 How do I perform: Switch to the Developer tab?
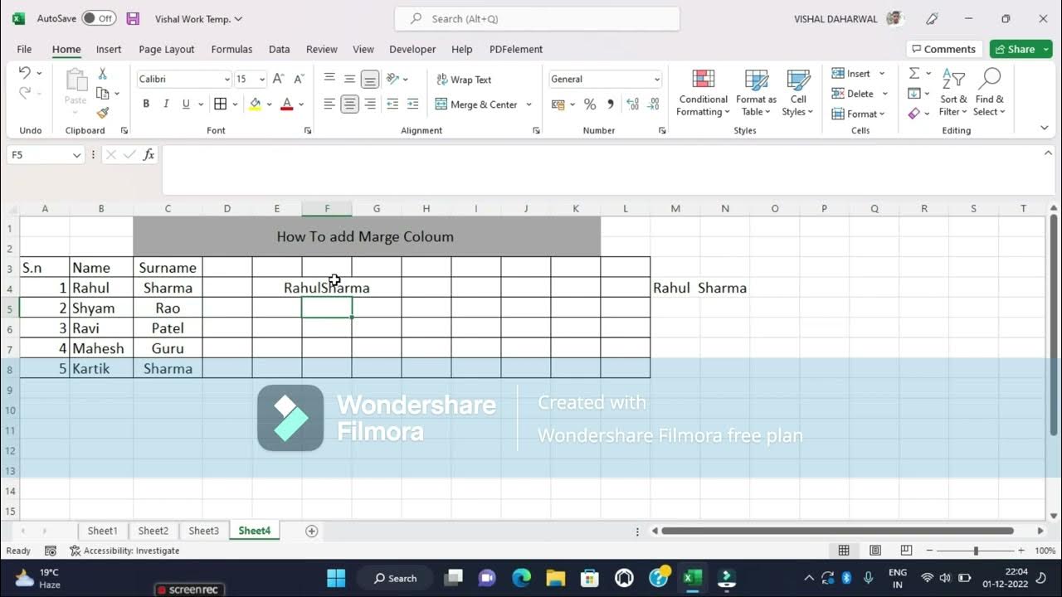tap(412, 49)
